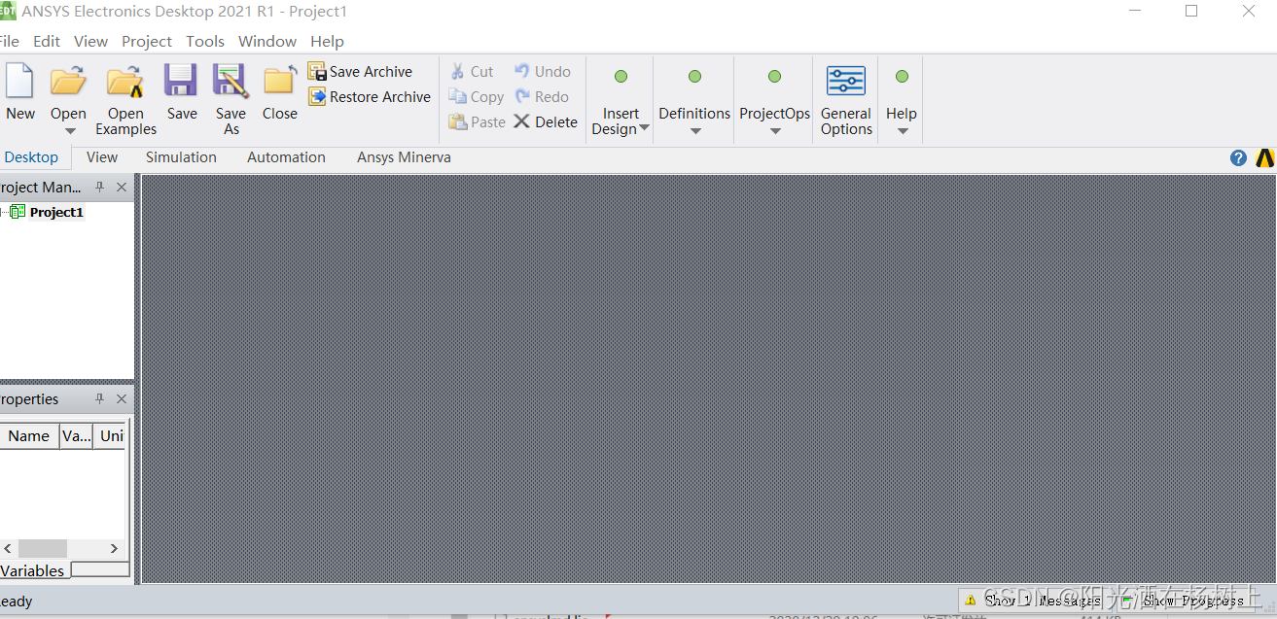
Task: Switch to the View ribbon tab
Action: 102,157
